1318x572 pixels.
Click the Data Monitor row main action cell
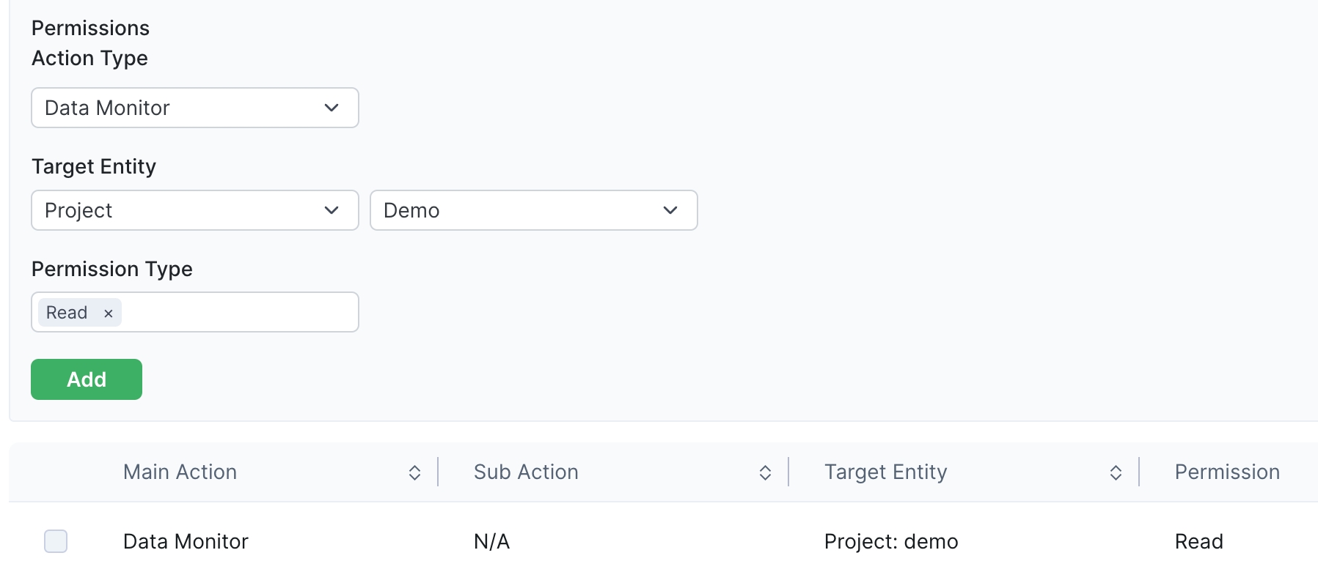[x=186, y=542]
